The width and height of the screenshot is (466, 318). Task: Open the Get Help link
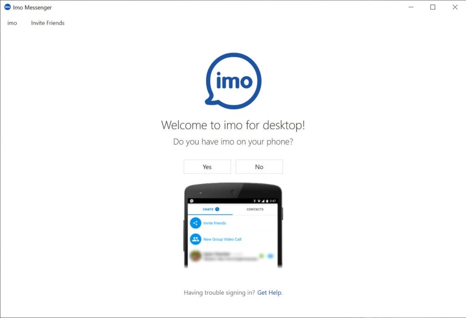[x=270, y=293]
